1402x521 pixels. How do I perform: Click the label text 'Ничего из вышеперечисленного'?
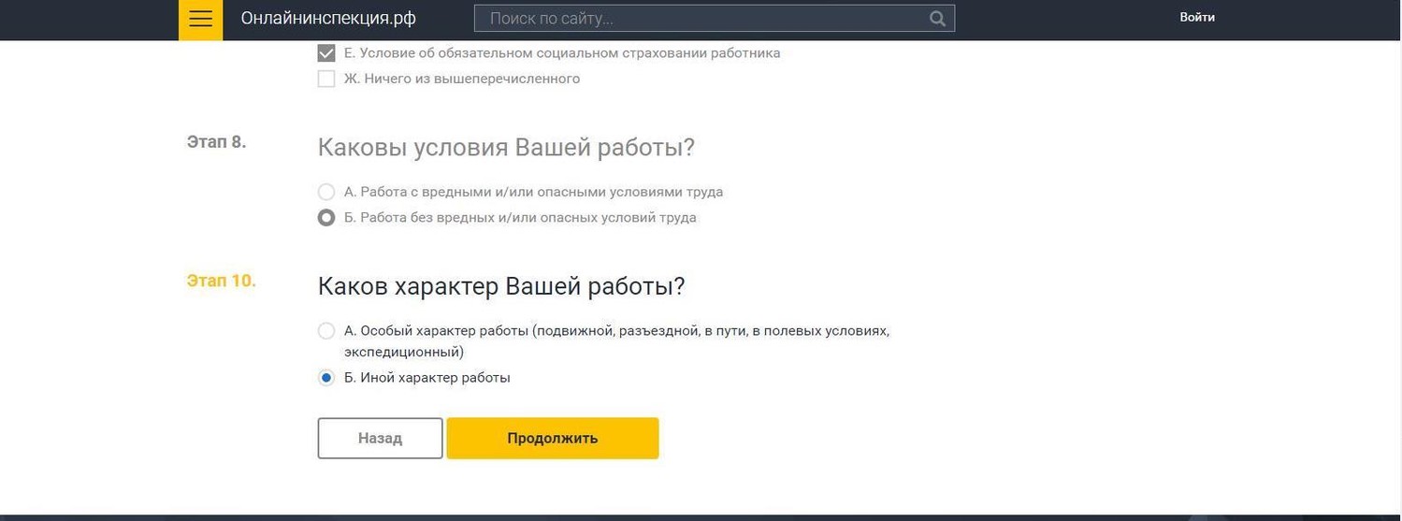click(x=470, y=79)
